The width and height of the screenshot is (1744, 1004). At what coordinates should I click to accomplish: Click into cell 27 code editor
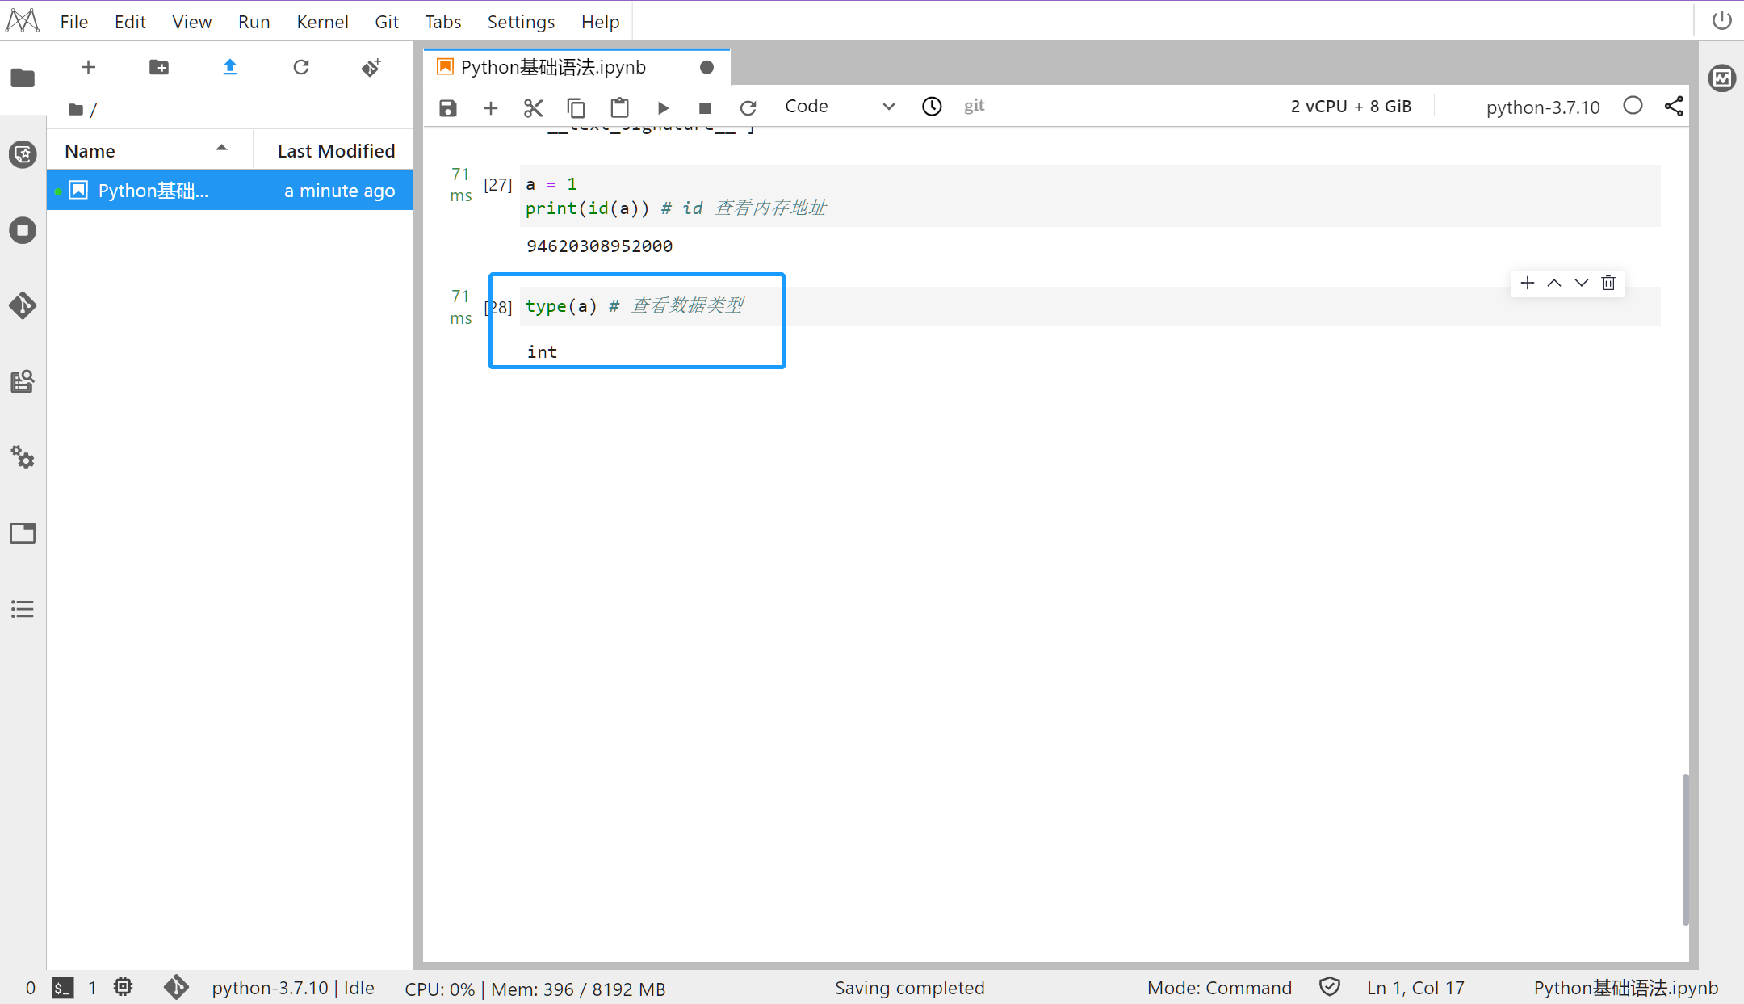click(1090, 195)
